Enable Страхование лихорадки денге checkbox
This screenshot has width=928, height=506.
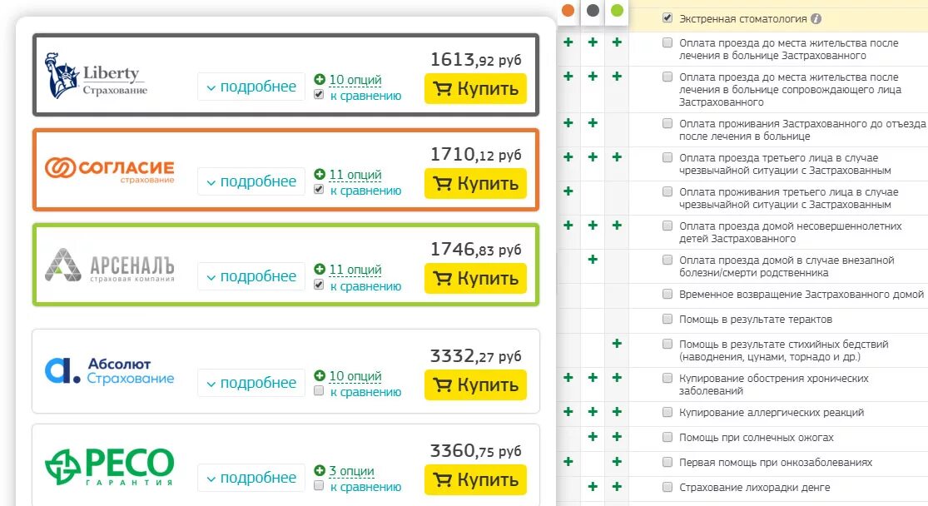click(x=667, y=487)
